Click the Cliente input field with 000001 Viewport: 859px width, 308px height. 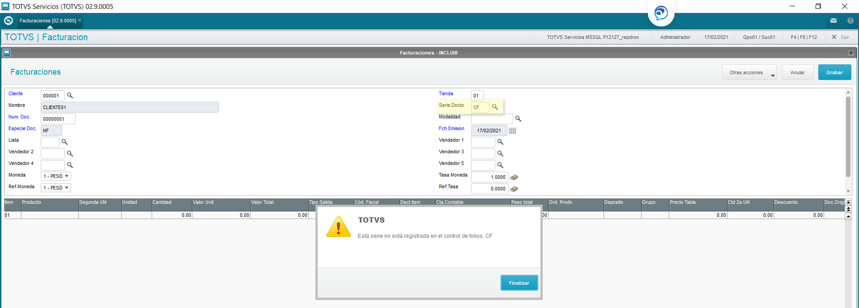[x=53, y=96]
